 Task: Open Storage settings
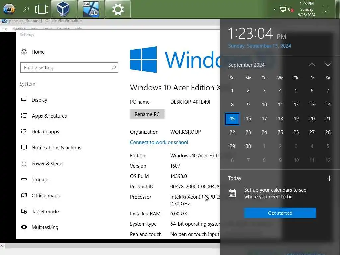[35, 180]
